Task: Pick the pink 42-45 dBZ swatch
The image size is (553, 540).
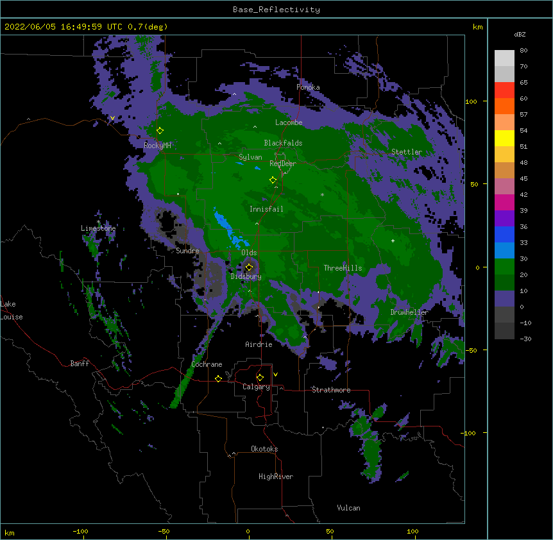Action: pos(504,187)
